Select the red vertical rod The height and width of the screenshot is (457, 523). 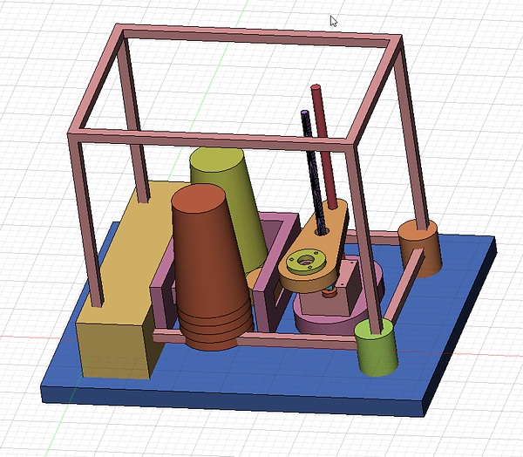pyautogui.click(x=324, y=148)
